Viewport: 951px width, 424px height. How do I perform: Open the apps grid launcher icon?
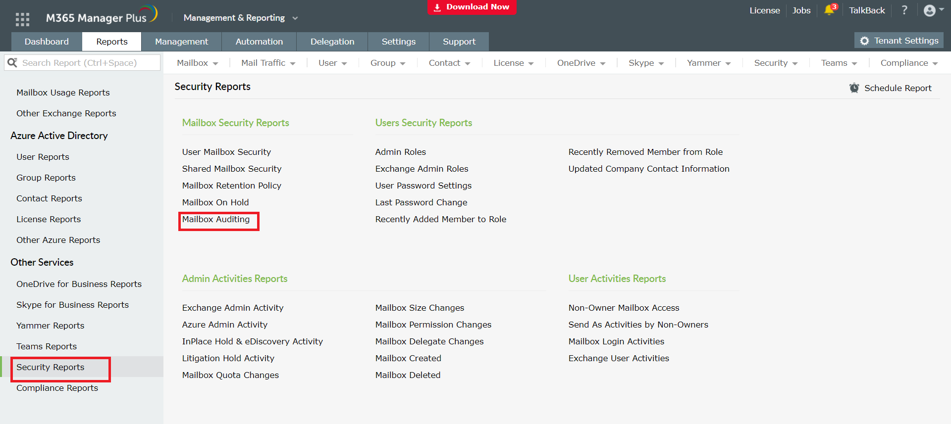point(22,19)
